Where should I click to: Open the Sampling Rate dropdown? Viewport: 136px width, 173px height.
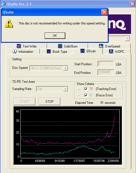(x=65, y=89)
